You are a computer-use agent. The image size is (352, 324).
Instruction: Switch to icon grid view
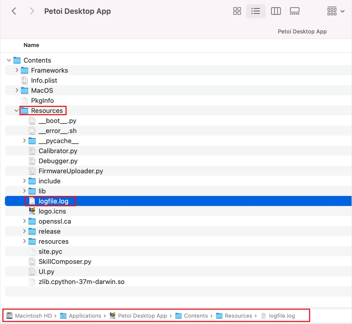pos(237,11)
